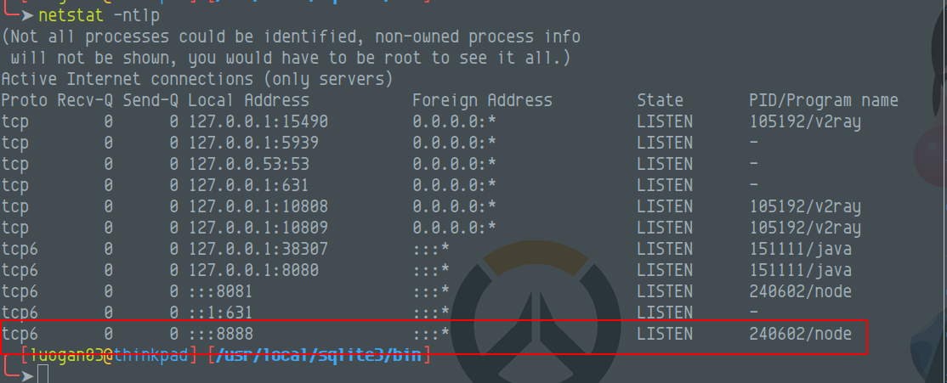Select local address 127.0.0.53:53
The image size is (947, 383).
click(x=248, y=164)
